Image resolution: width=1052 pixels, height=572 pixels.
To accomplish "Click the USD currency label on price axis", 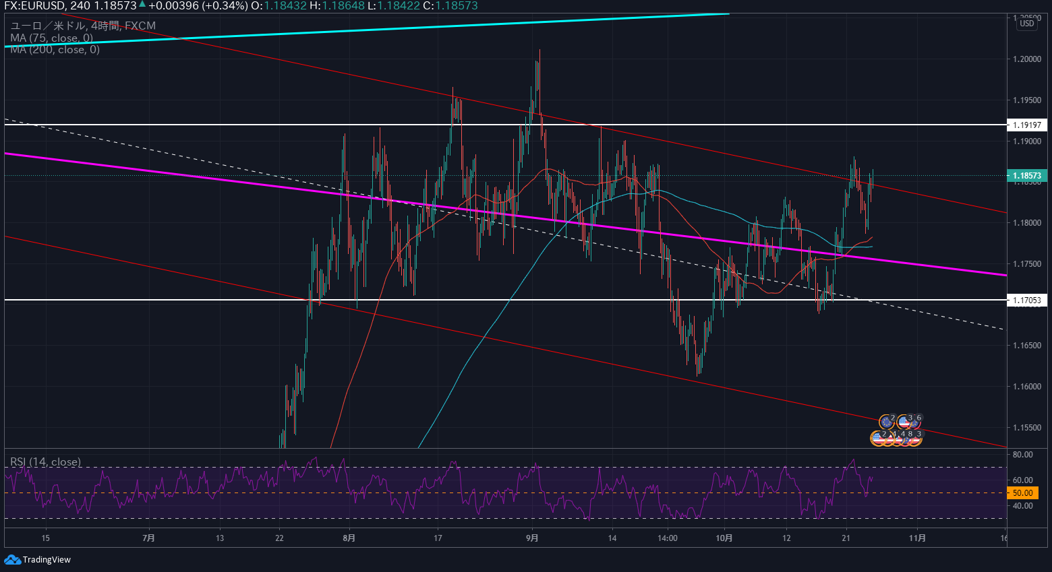I will coord(1026,24).
